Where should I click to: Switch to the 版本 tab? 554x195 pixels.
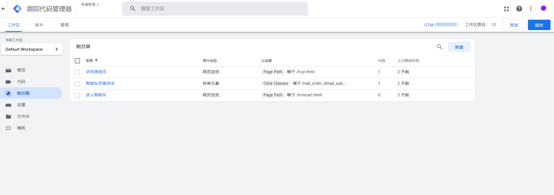click(x=39, y=25)
